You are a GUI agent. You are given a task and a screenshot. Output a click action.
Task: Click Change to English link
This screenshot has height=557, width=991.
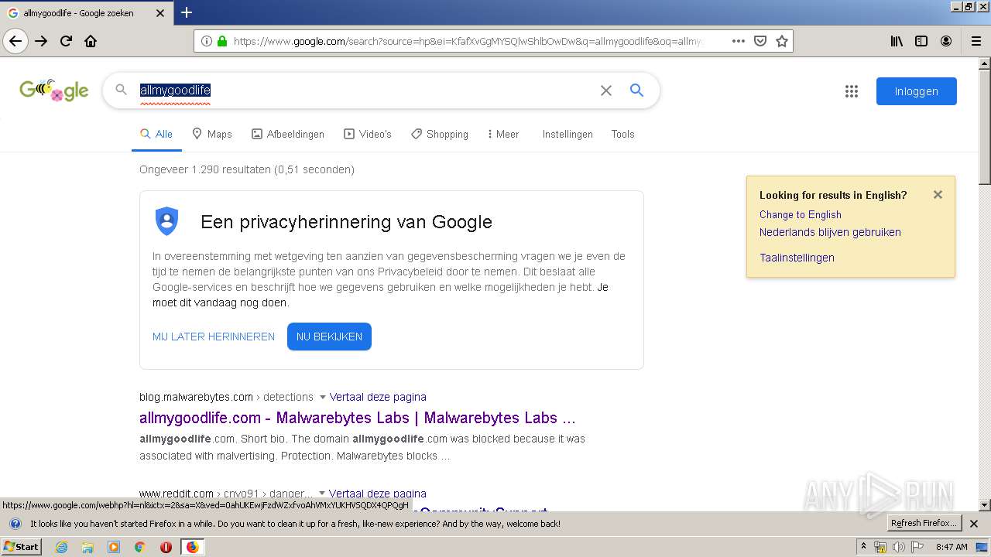click(x=801, y=214)
